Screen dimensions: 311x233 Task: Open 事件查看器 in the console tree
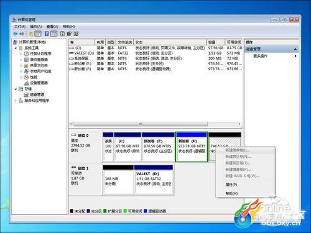pos(39,60)
